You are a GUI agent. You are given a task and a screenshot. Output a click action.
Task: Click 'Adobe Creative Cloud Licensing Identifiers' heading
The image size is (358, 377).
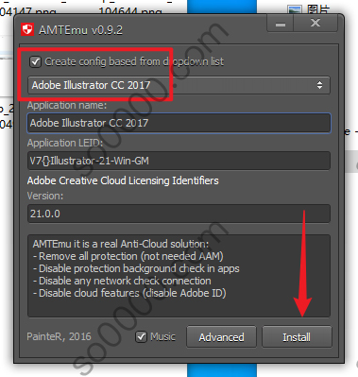123,180
